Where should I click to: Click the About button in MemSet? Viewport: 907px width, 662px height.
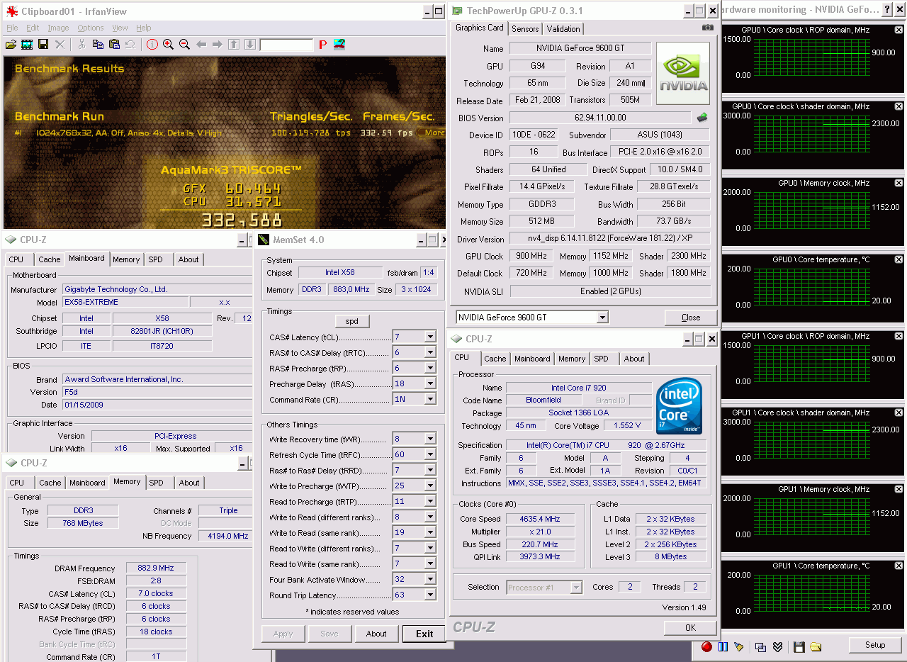pyautogui.click(x=376, y=634)
